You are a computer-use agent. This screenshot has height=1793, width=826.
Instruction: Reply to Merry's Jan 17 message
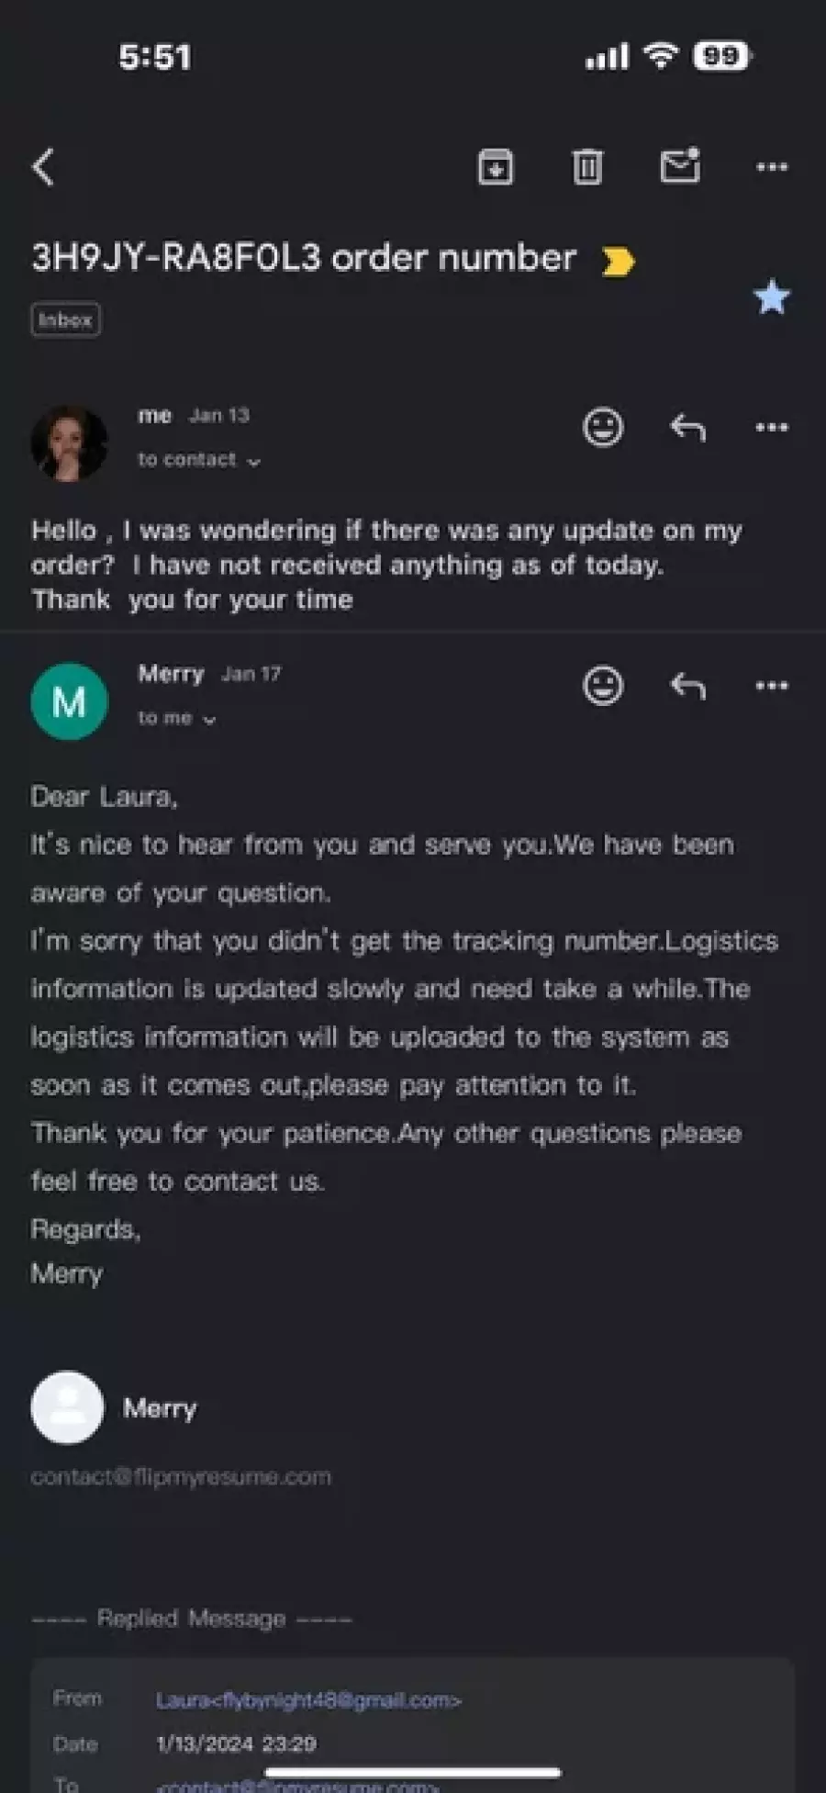[x=687, y=685]
